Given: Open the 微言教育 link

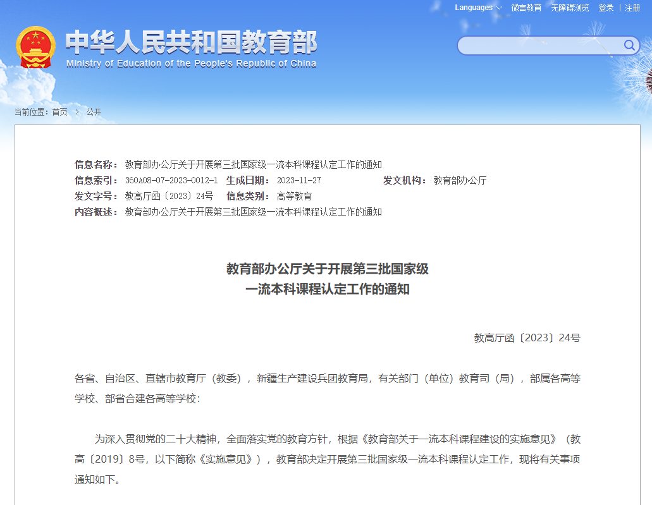Looking at the screenshot, I should 526,8.
